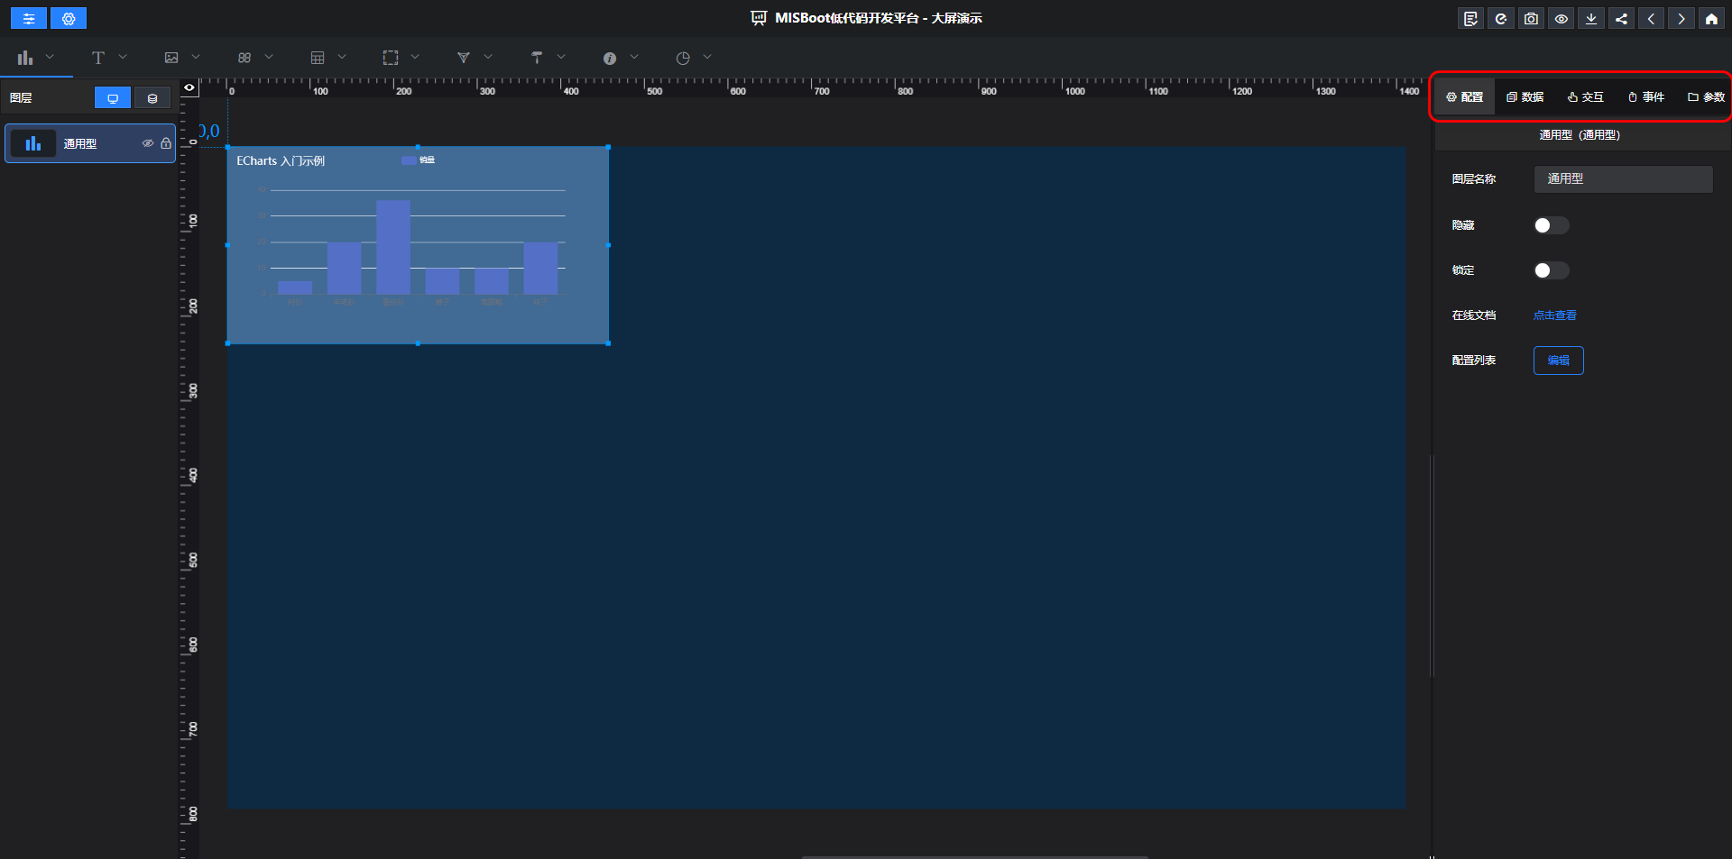Click the 通用型 layer's chart thumbnail icon

[x=33, y=143]
